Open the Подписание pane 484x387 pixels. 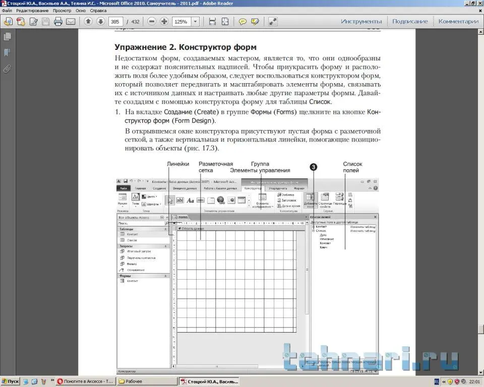pyautogui.click(x=410, y=21)
